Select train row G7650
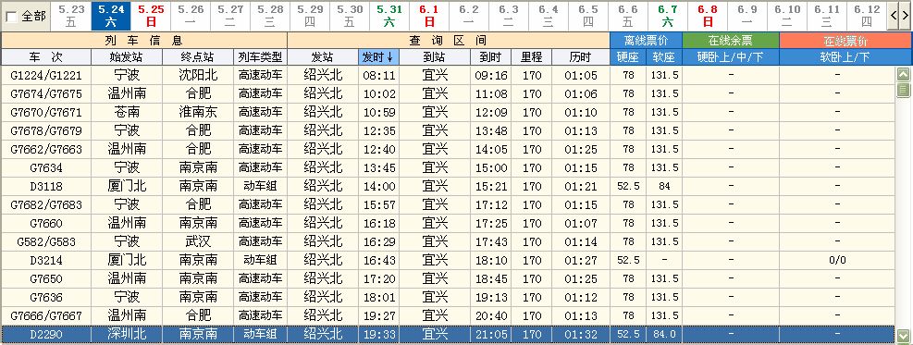This screenshot has width=913, height=345. click(448, 278)
